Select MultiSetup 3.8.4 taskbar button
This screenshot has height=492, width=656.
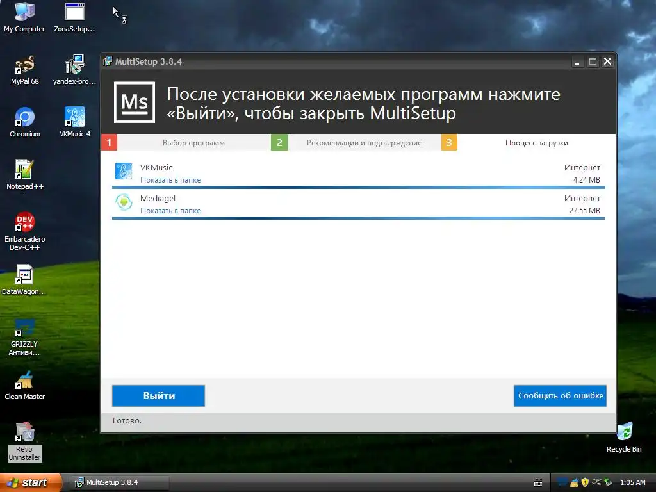119,482
